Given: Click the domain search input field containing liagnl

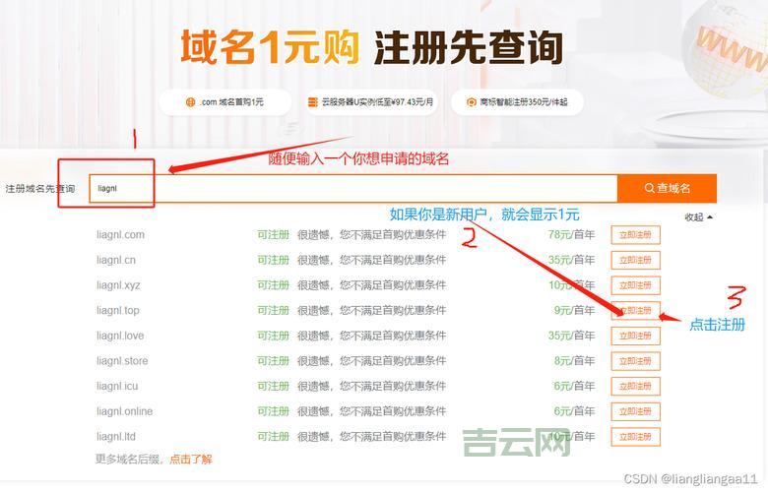Looking at the screenshot, I should [353, 189].
